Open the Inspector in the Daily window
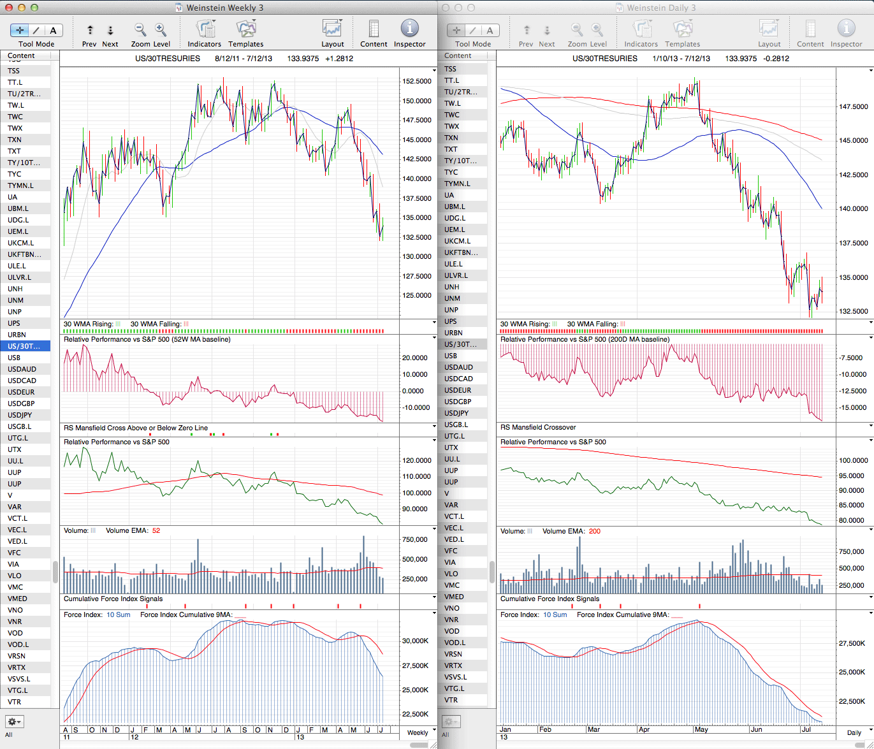Viewport: 874px width, 749px height. pyautogui.click(x=846, y=29)
